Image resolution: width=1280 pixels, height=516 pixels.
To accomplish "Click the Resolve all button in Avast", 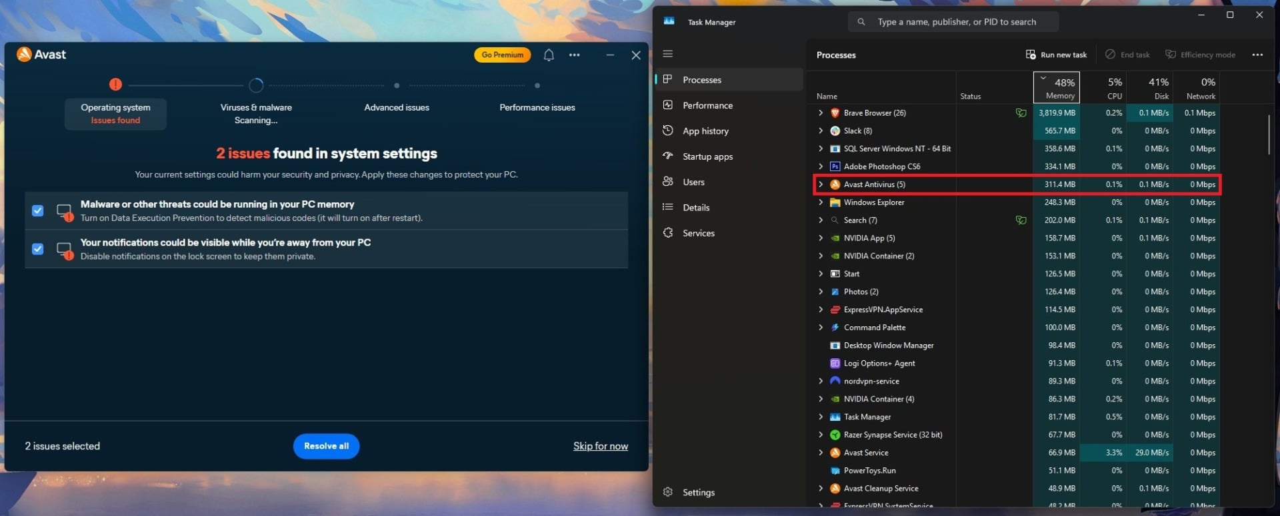I will pyautogui.click(x=326, y=446).
